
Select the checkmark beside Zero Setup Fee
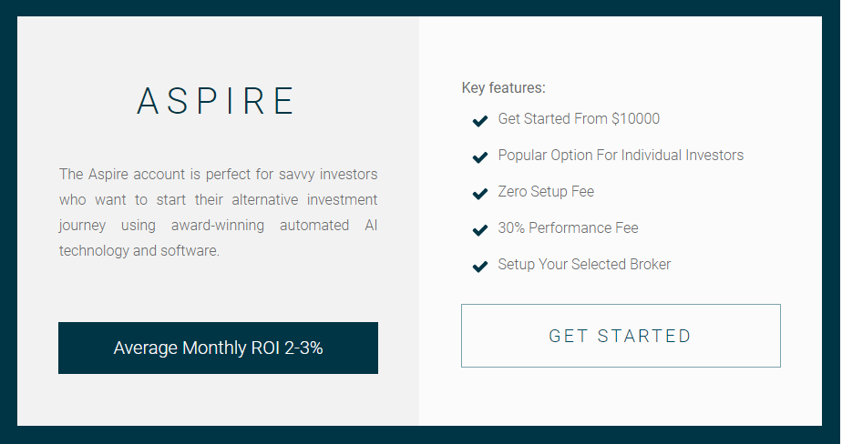(480, 194)
